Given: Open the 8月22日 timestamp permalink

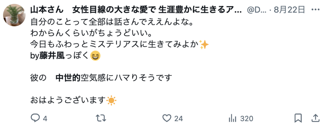Looking at the screenshot, I should 289,10.
